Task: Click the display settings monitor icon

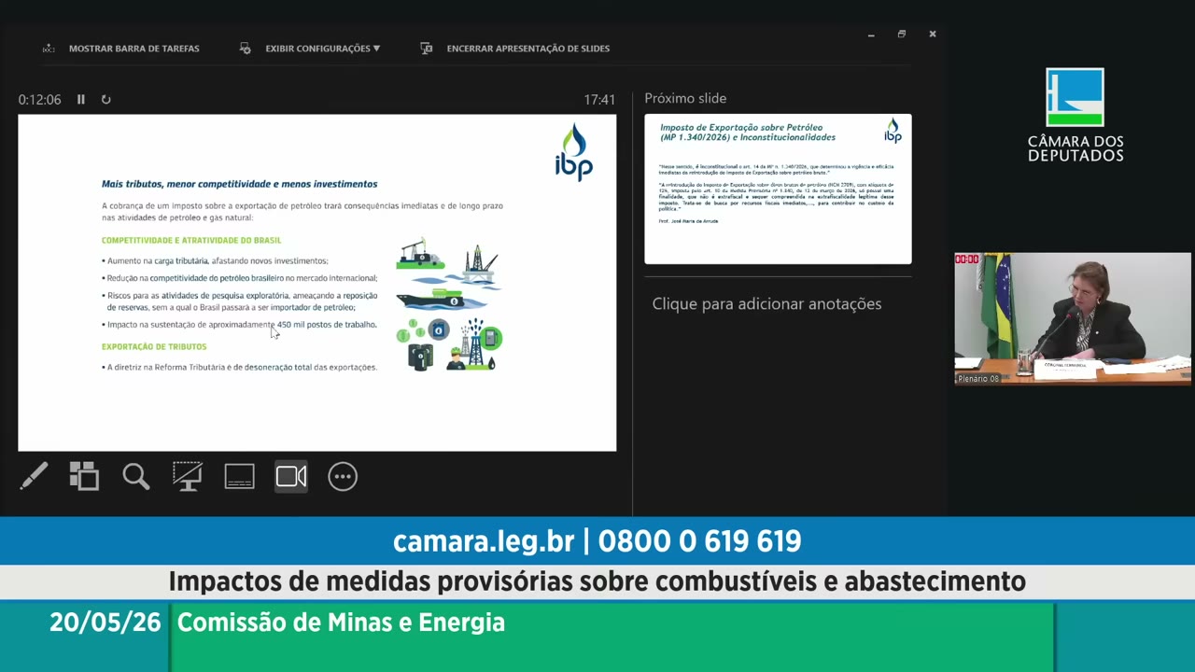Action: (x=246, y=49)
